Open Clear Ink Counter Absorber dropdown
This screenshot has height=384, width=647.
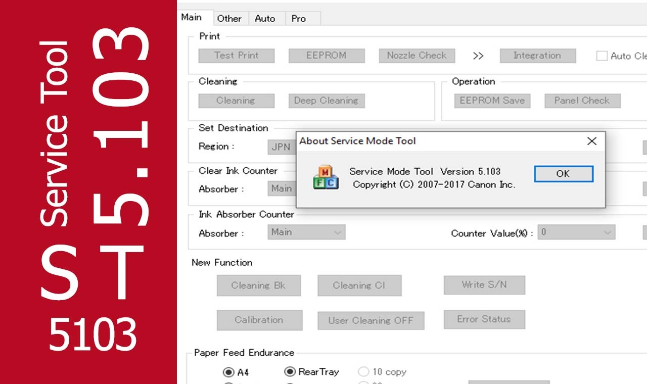coord(282,189)
